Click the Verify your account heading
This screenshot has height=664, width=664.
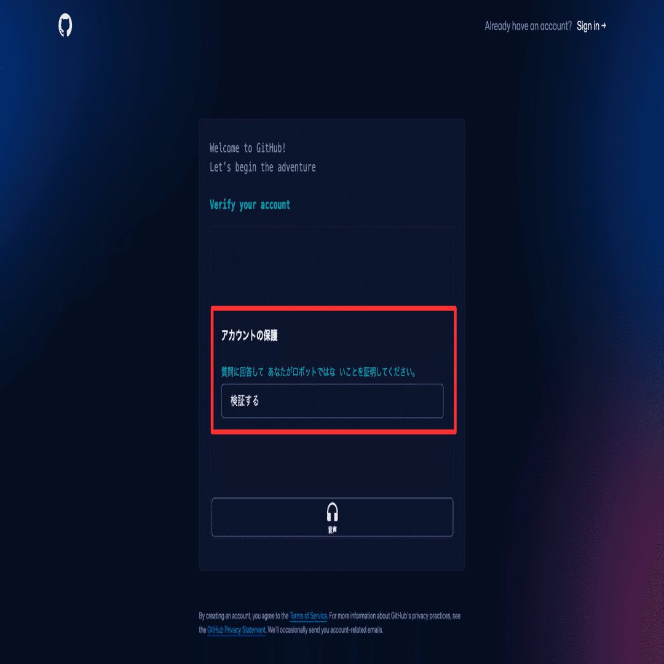[x=250, y=205]
